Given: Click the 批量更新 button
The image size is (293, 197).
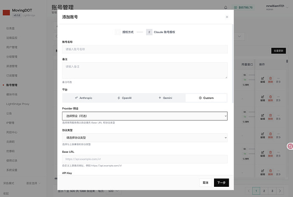Looking at the screenshot, I should click(279, 51).
